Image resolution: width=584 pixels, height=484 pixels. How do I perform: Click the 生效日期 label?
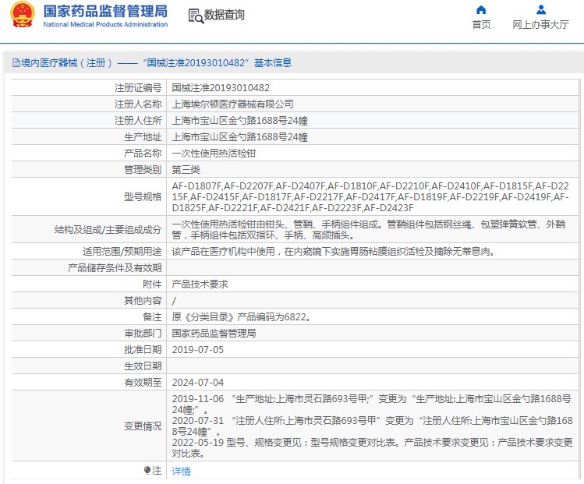click(143, 366)
